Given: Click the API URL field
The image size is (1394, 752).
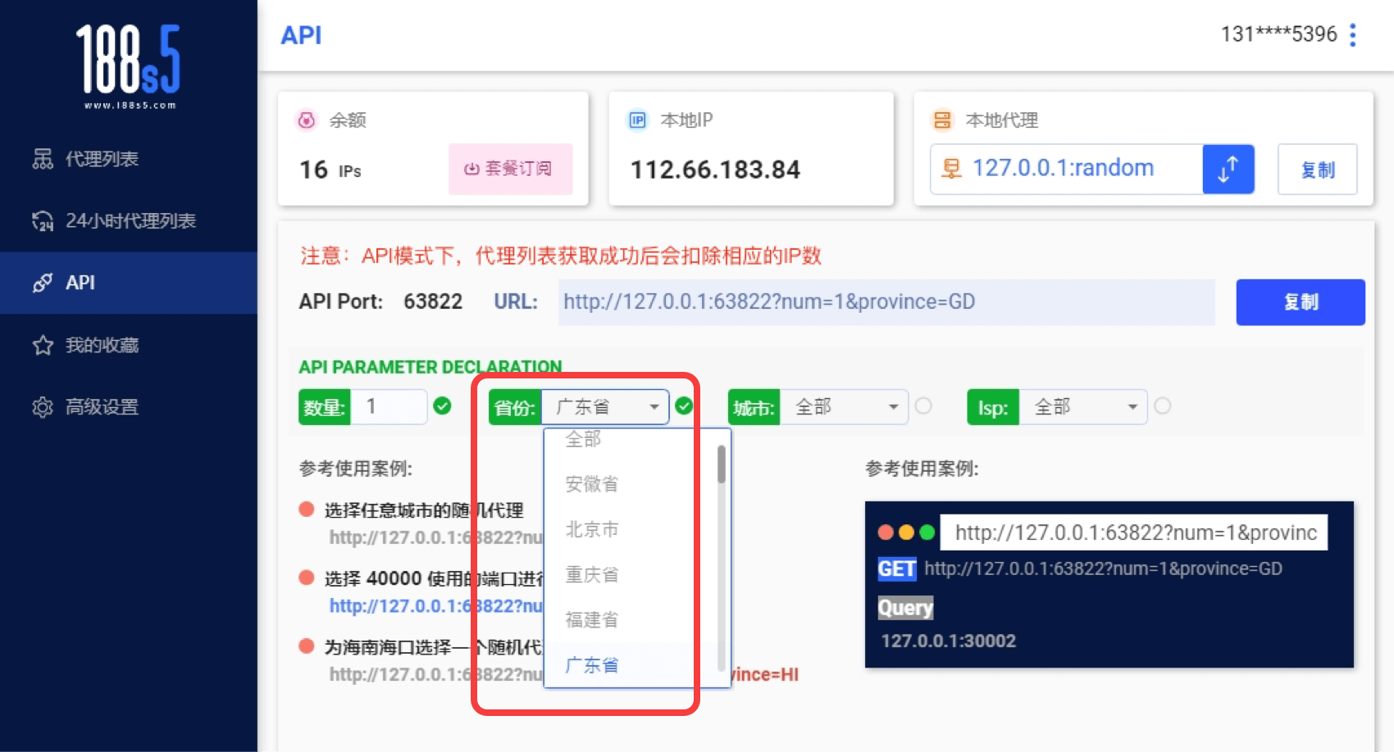Looking at the screenshot, I should [886, 302].
